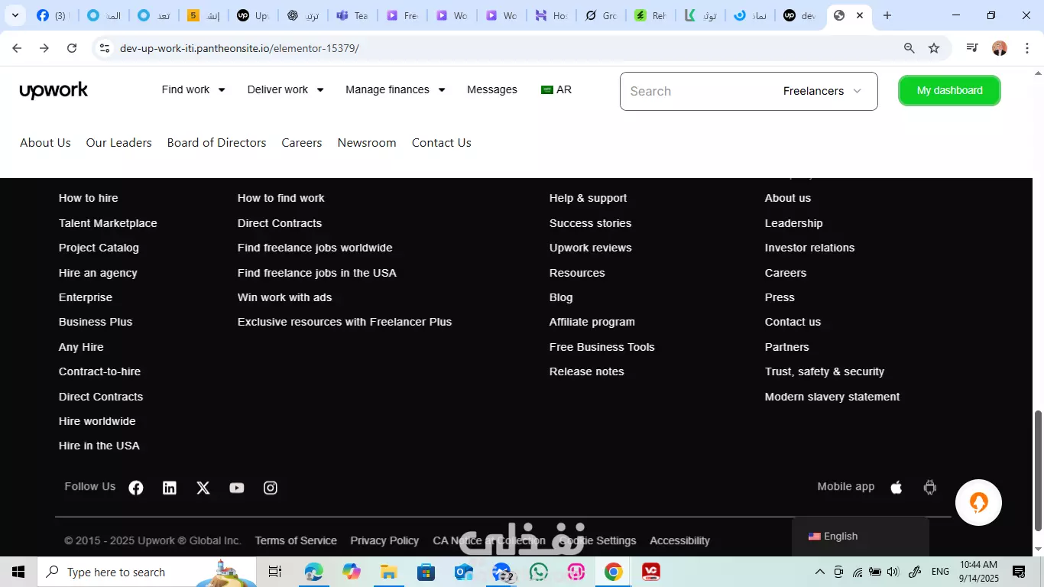This screenshot has height=587, width=1044.
Task: Open the Freelancers search category dropdown
Action: click(x=822, y=91)
